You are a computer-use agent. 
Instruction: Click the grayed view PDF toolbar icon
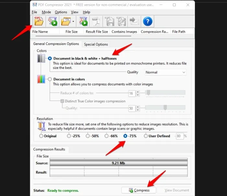pos(96,21)
